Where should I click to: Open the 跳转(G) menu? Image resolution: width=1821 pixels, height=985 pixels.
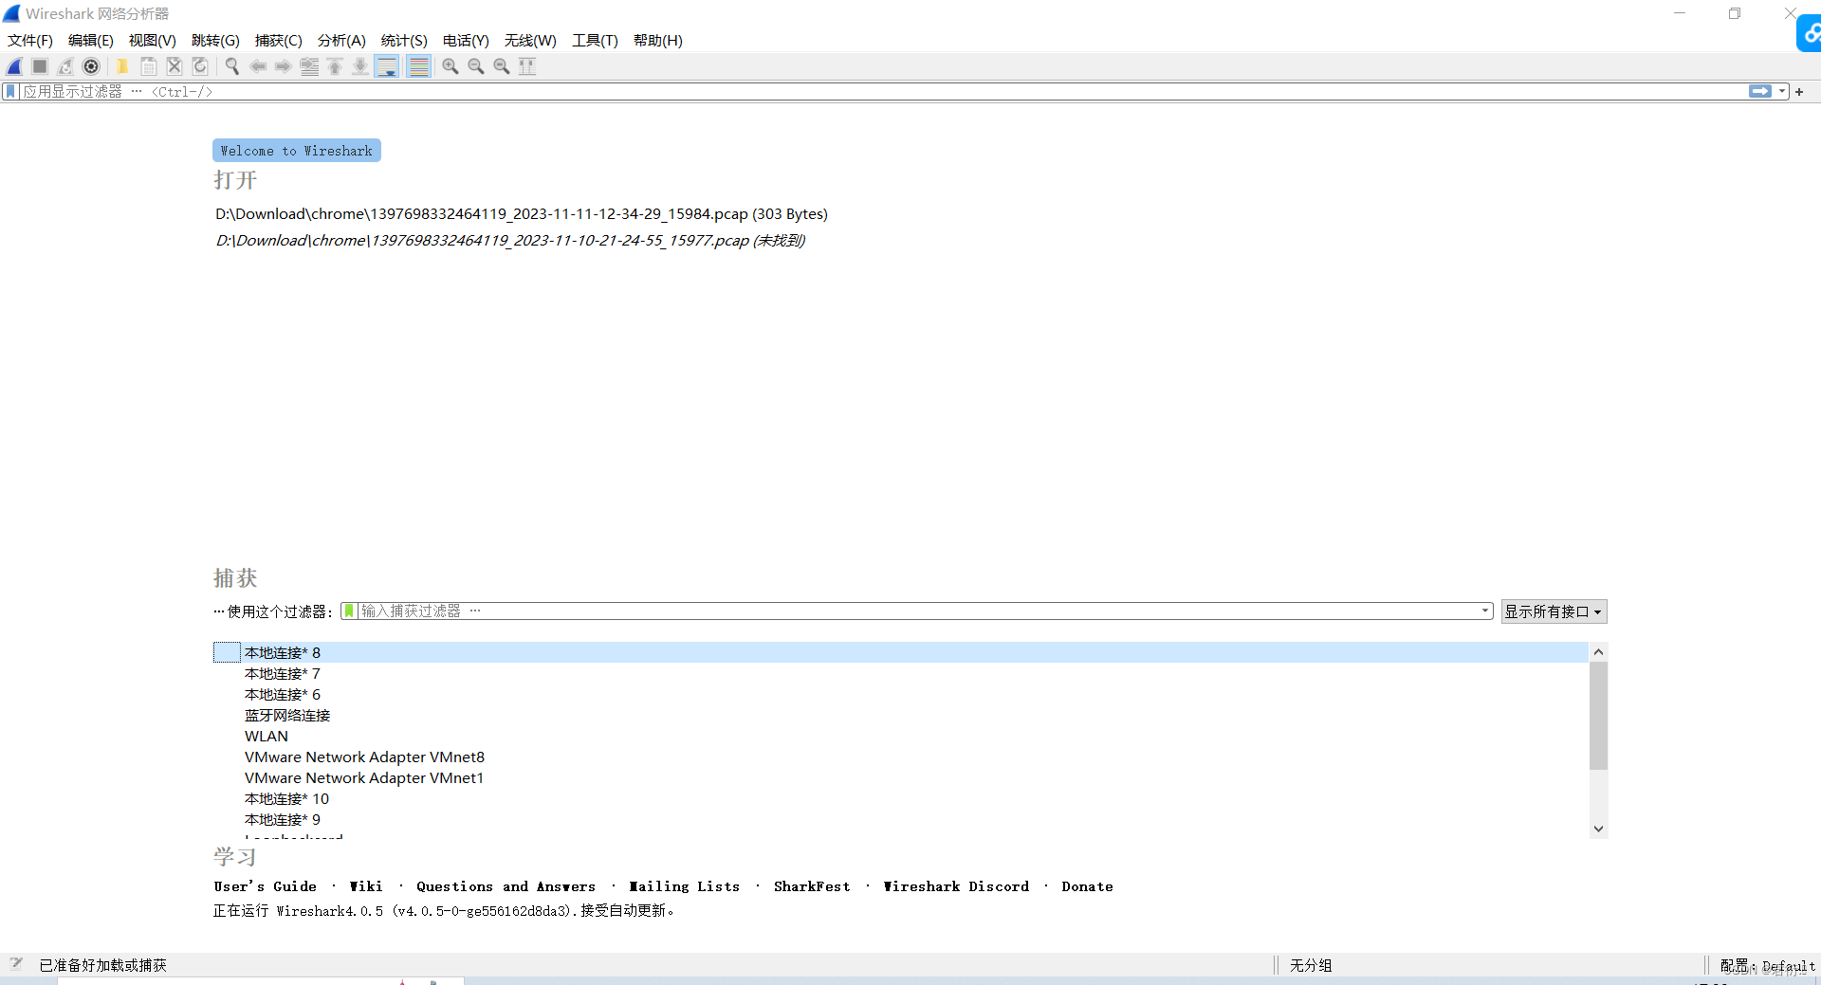coord(215,41)
